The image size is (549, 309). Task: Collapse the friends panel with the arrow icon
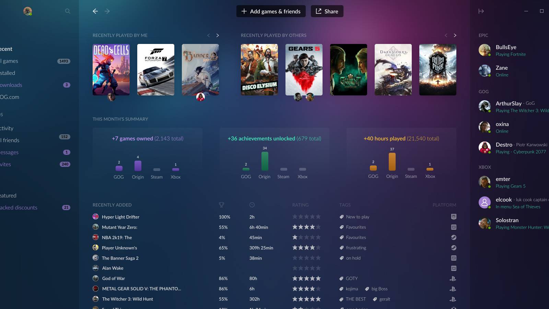481,11
